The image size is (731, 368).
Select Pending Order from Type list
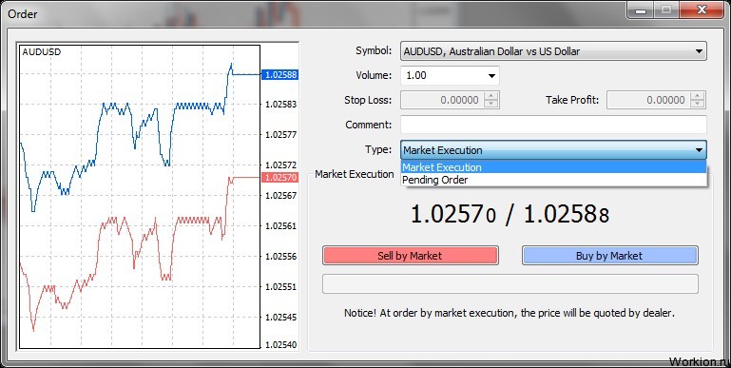pos(553,180)
